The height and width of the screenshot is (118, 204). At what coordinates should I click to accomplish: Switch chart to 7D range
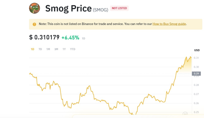pyautogui.click(x=40, y=49)
